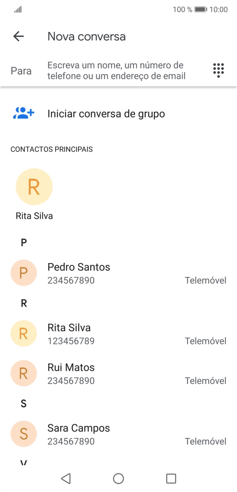Open recent apps with the square button
The height and width of the screenshot is (492, 237).
coord(171,479)
